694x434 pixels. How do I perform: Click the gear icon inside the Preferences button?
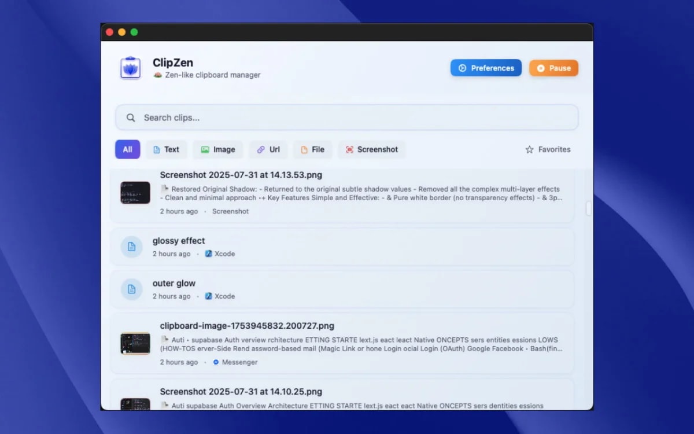[462, 68]
